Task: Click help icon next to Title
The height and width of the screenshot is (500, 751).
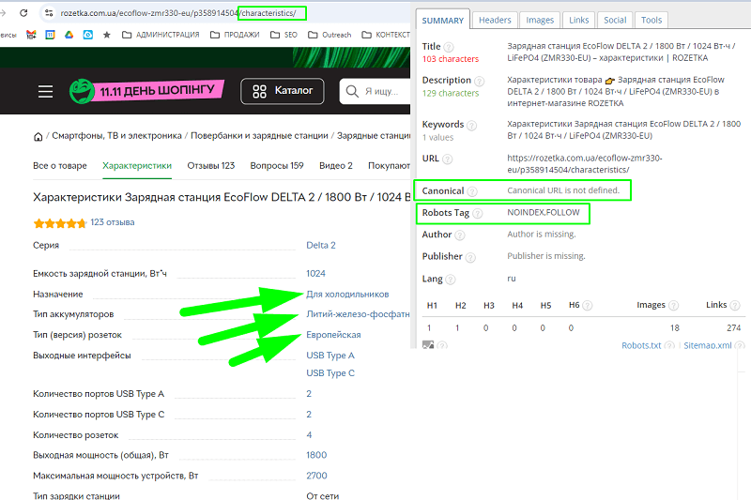Action: 449,47
